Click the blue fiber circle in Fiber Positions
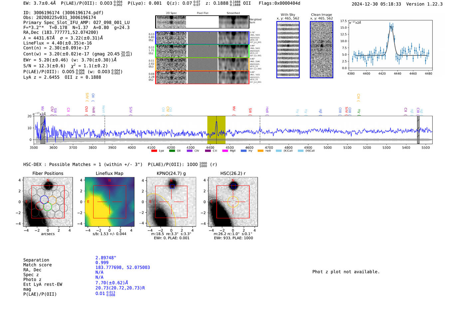 (44, 200)
